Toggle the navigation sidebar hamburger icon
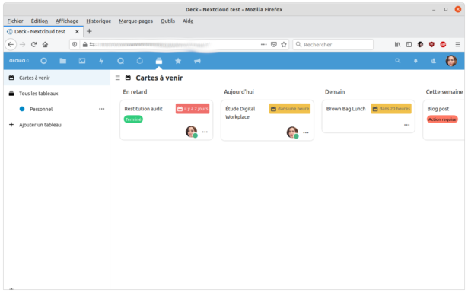Image resolution: width=468 pixels, height=293 pixels. click(118, 78)
